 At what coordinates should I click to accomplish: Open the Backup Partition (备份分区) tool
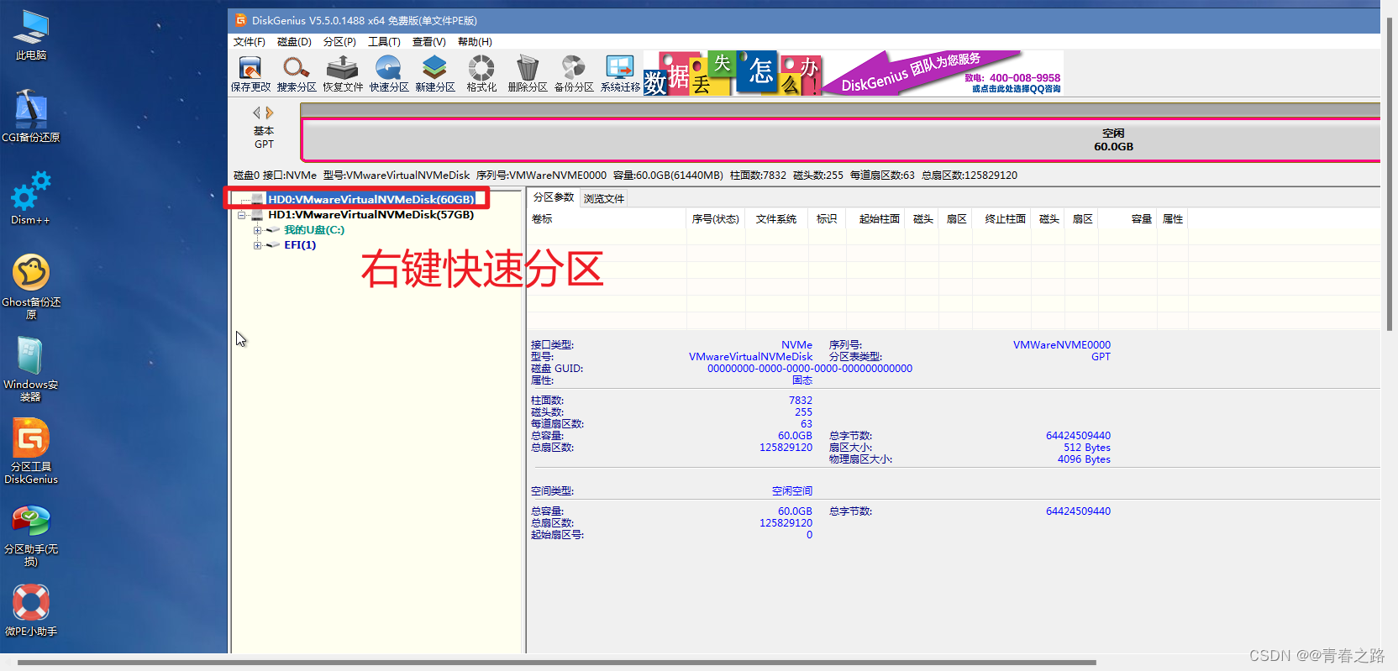pos(574,73)
